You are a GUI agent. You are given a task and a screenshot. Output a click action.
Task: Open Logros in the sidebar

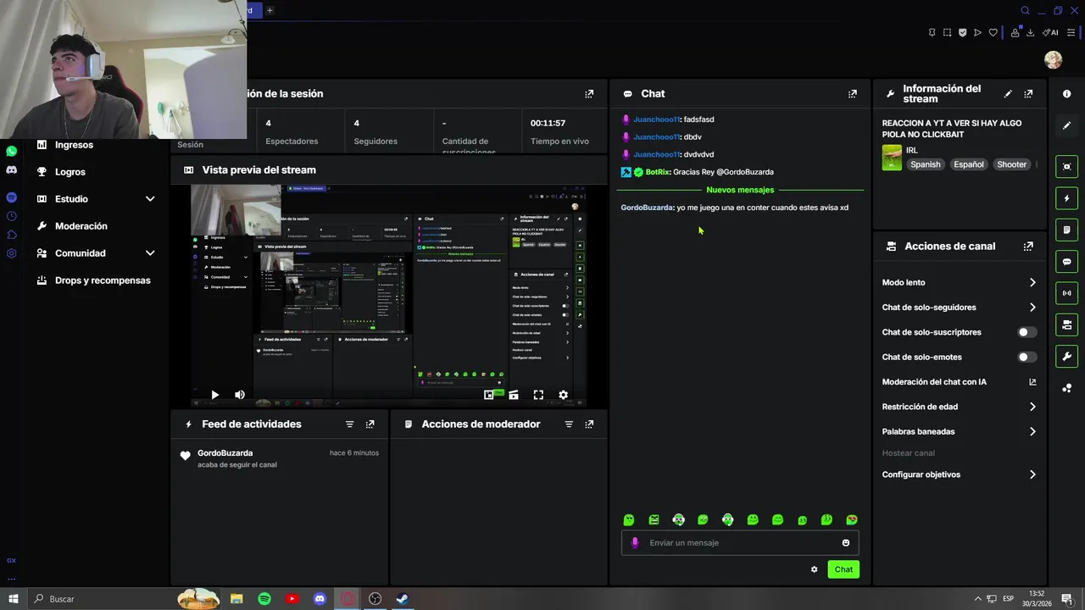pos(70,172)
